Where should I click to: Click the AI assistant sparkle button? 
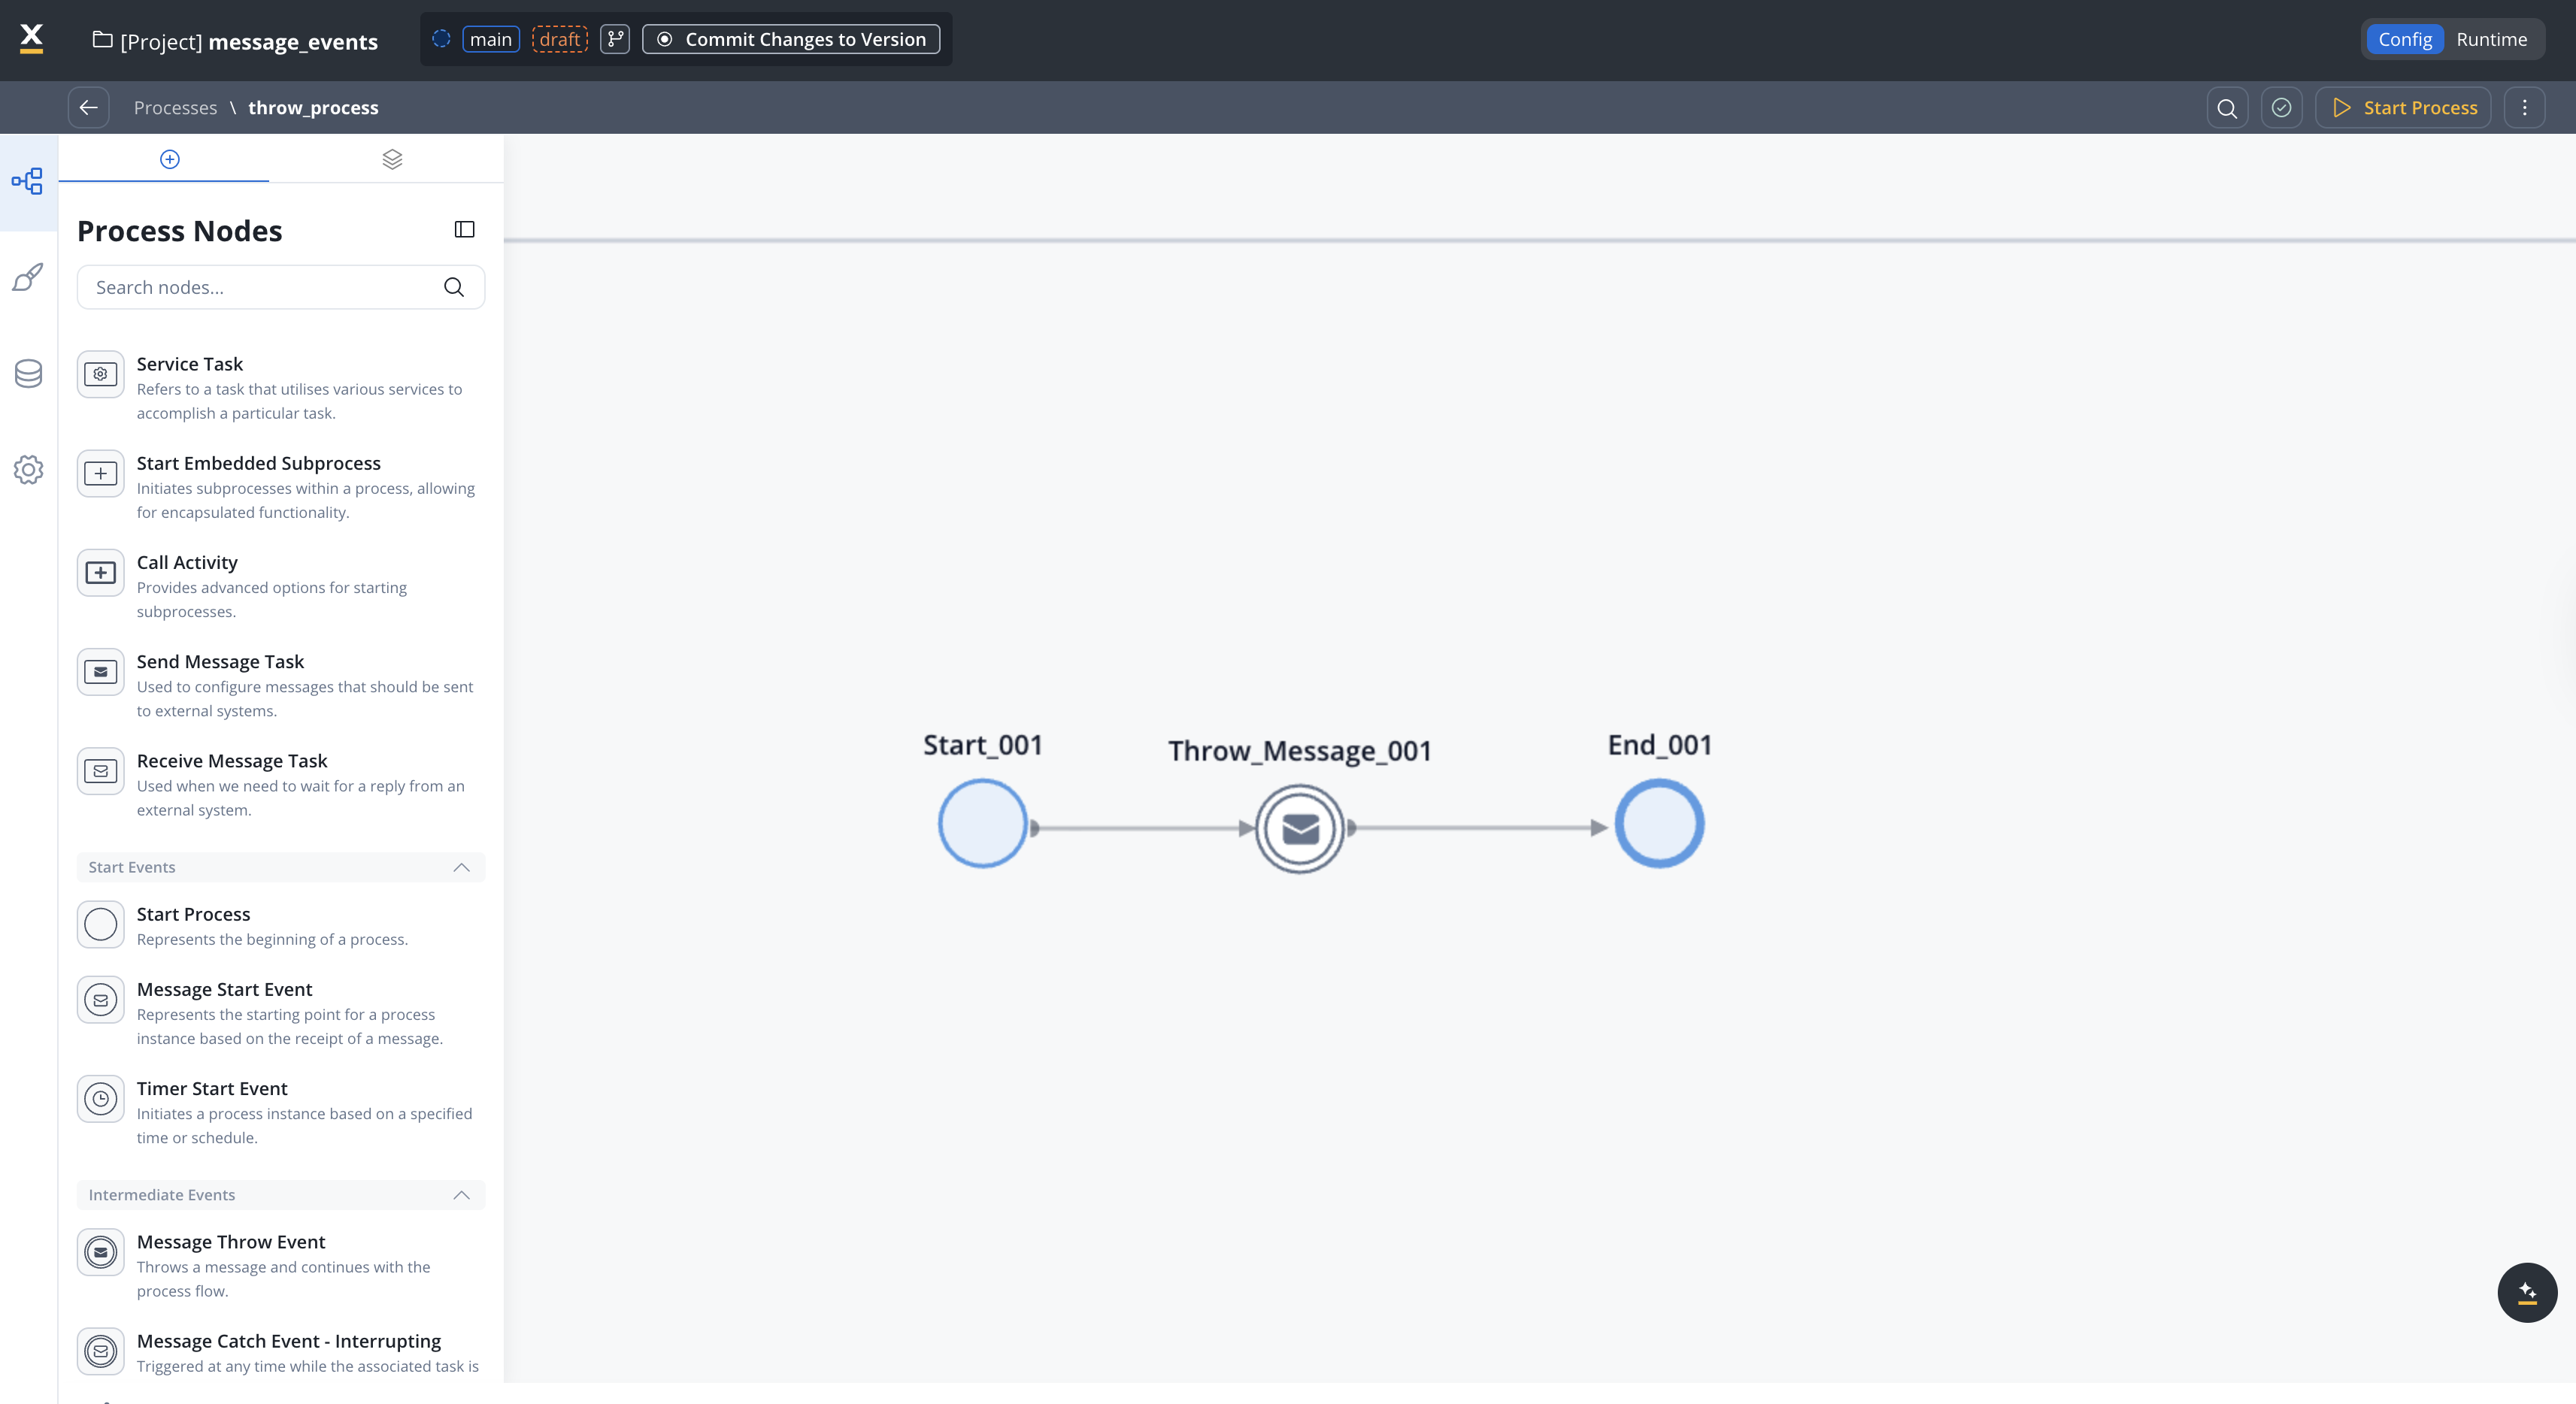2527,1293
